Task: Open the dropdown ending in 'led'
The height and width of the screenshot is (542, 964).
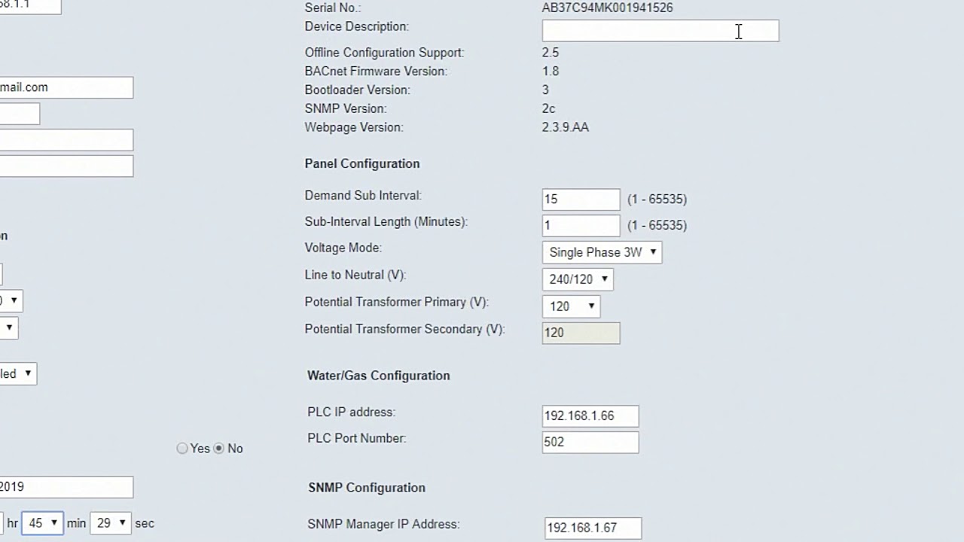Action: click(18, 373)
